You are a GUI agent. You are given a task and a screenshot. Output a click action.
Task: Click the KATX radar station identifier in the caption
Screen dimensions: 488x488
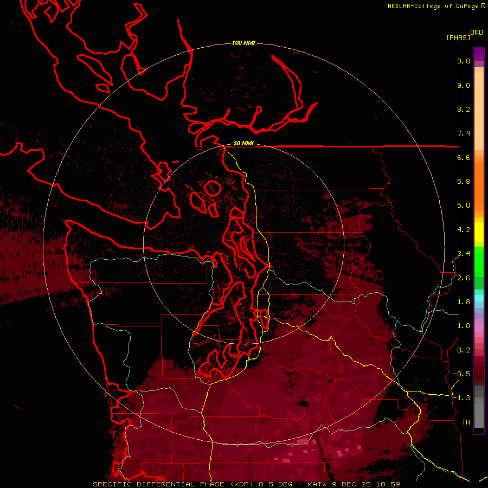tap(317, 484)
